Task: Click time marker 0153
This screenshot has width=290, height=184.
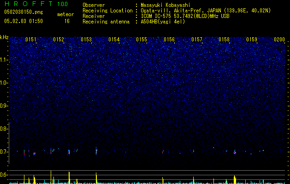Action: (x=86, y=40)
